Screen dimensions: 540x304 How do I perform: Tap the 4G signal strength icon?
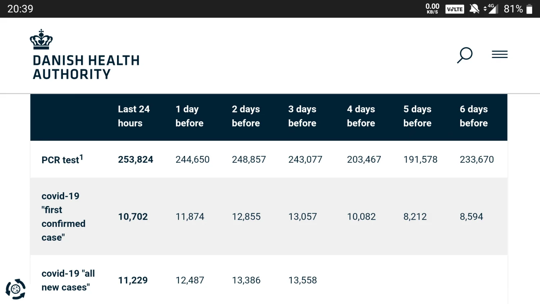tap(491, 9)
